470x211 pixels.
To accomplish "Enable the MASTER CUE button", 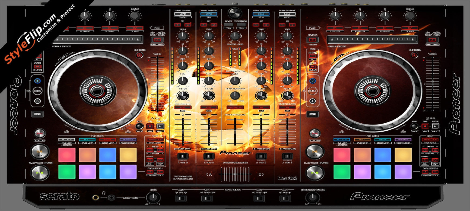I will pos(235,107).
